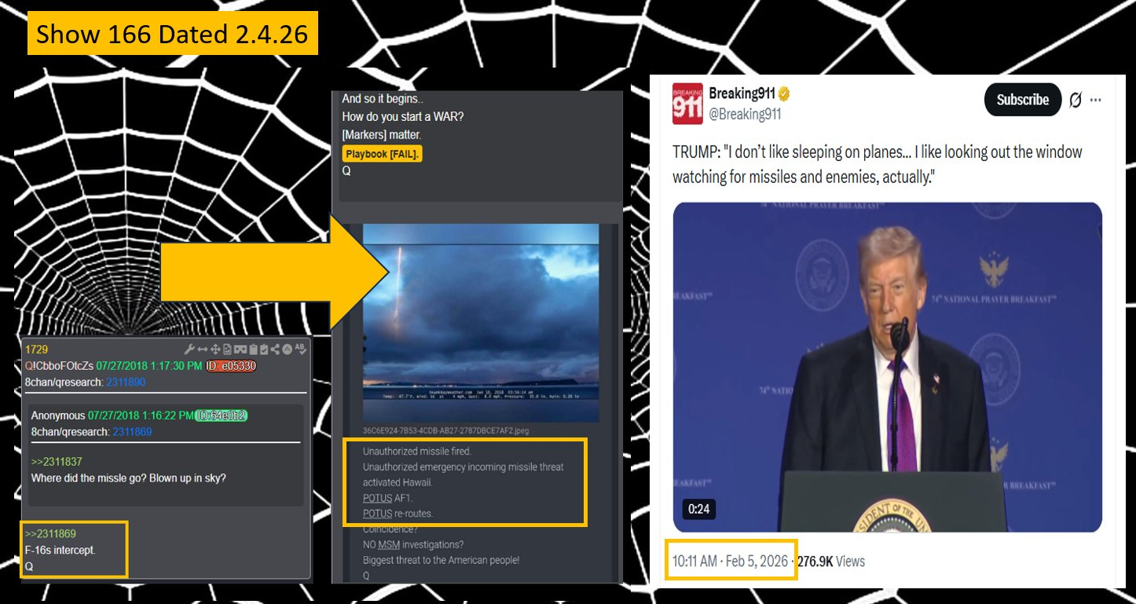Click the VR goggles icon on post 1729

pos(240,350)
